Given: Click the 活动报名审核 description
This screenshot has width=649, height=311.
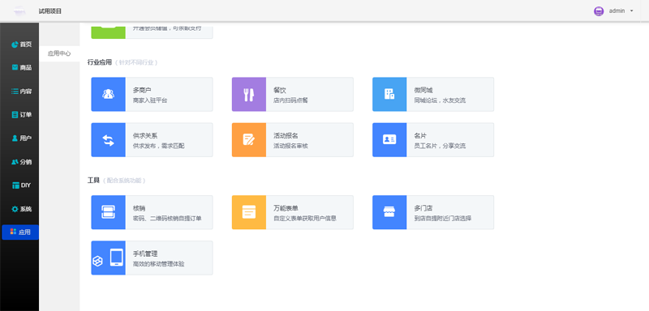Looking at the screenshot, I should click(291, 146).
